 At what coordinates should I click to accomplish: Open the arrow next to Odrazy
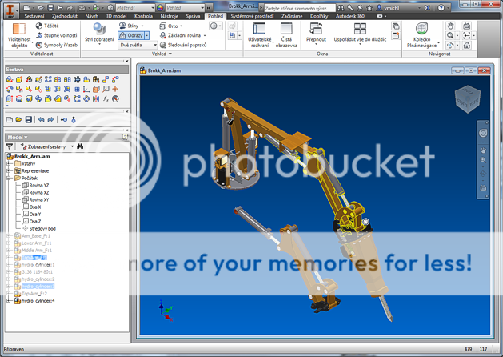[x=147, y=35]
